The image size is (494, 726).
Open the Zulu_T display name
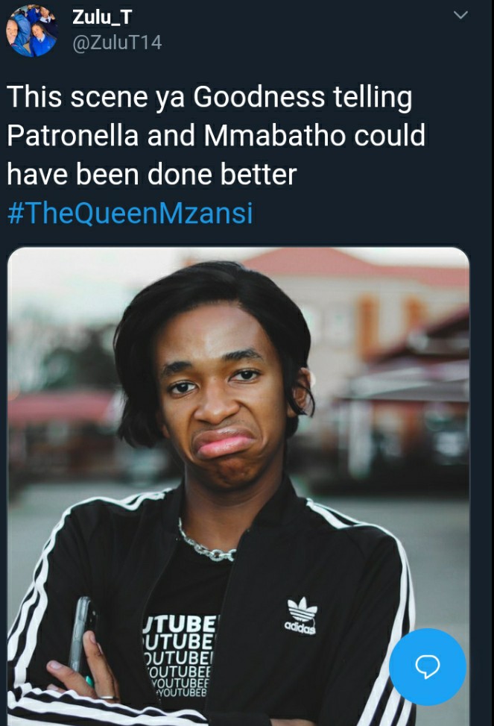pos(102,17)
